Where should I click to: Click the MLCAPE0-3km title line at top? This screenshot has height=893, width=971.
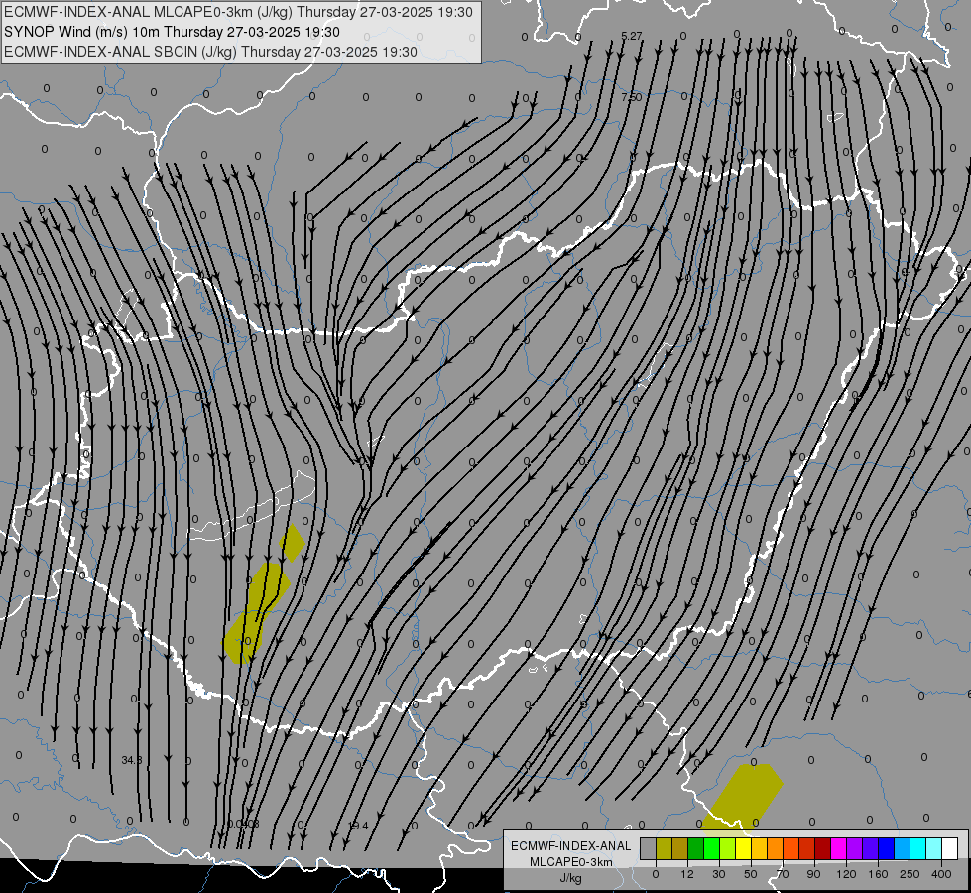pyautogui.click(x=238, y=12)
